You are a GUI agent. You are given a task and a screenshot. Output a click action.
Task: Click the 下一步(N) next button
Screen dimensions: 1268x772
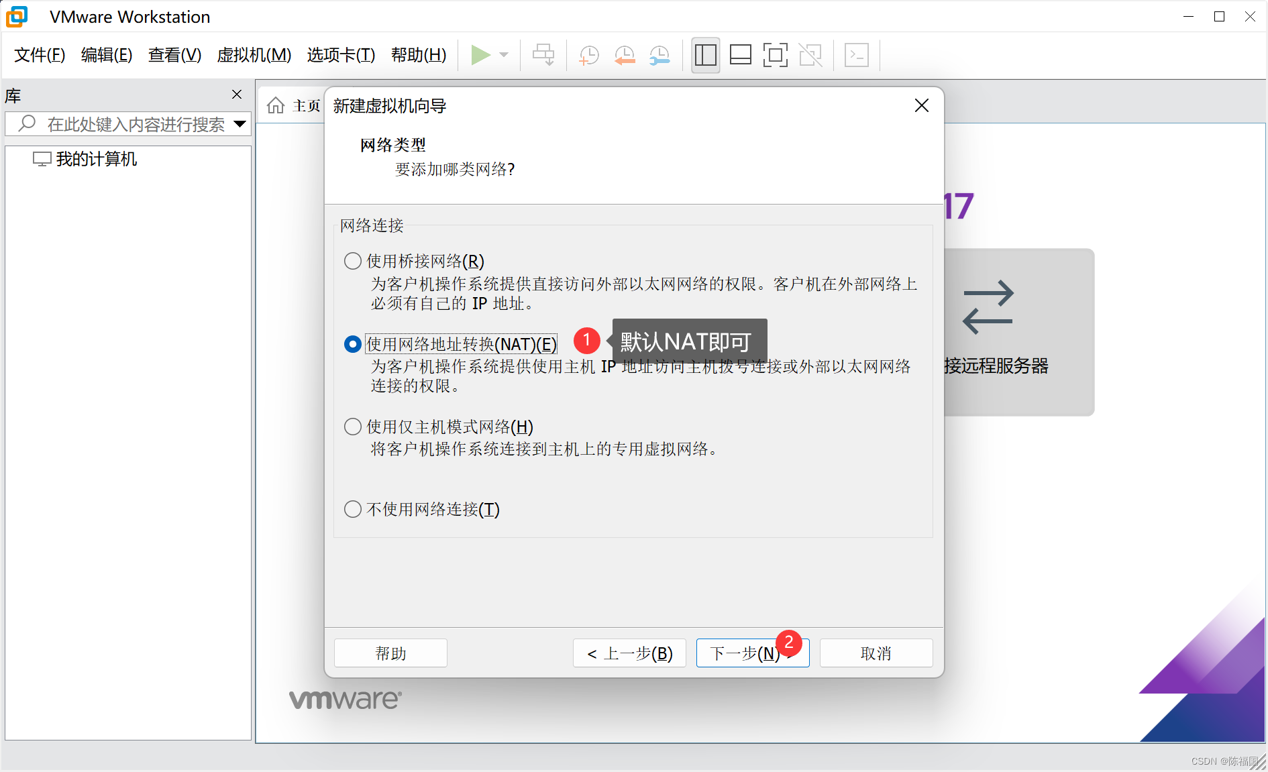pyautogui.click(x=753, y=653)
